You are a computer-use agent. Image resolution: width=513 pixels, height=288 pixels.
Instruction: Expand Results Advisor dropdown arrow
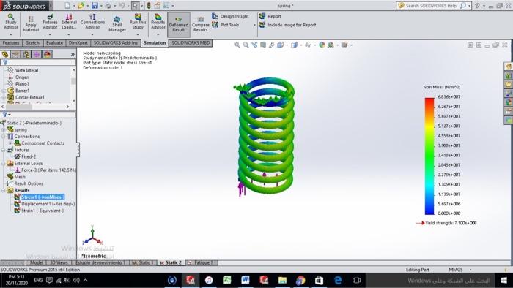[x=158, y=34]
